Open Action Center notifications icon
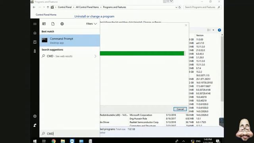The width and height of the screenshot is (254, 143). click(x=218, y=141)
